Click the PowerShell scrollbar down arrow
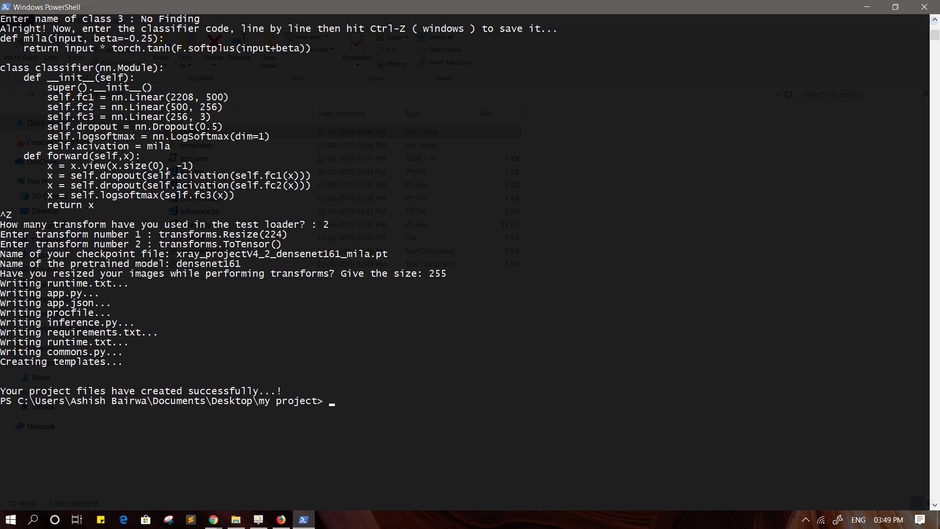This screenshot has height=529, width=940. click(935, 505)
